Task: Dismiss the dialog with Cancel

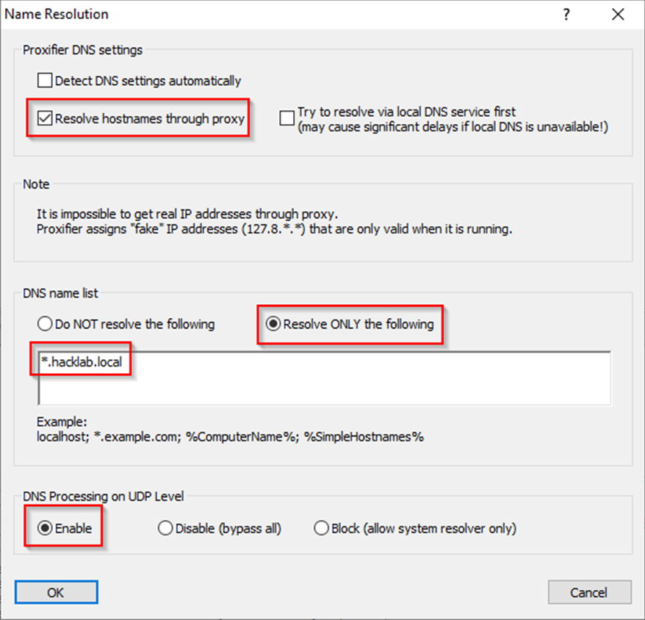Action: point(589,592)
